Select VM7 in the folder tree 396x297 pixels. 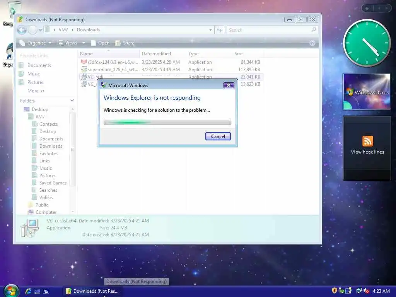36,116
